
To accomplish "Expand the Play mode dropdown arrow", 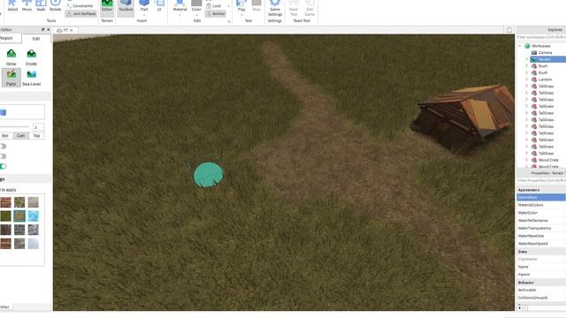I will point(241,15).
